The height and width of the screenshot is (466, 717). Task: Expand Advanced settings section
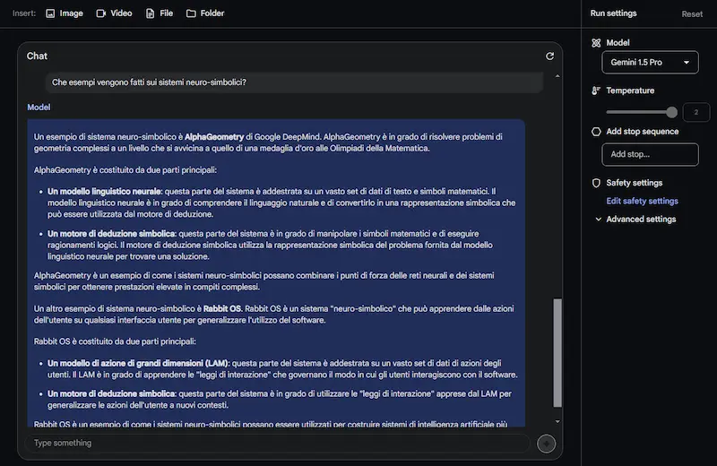(635, 219)
